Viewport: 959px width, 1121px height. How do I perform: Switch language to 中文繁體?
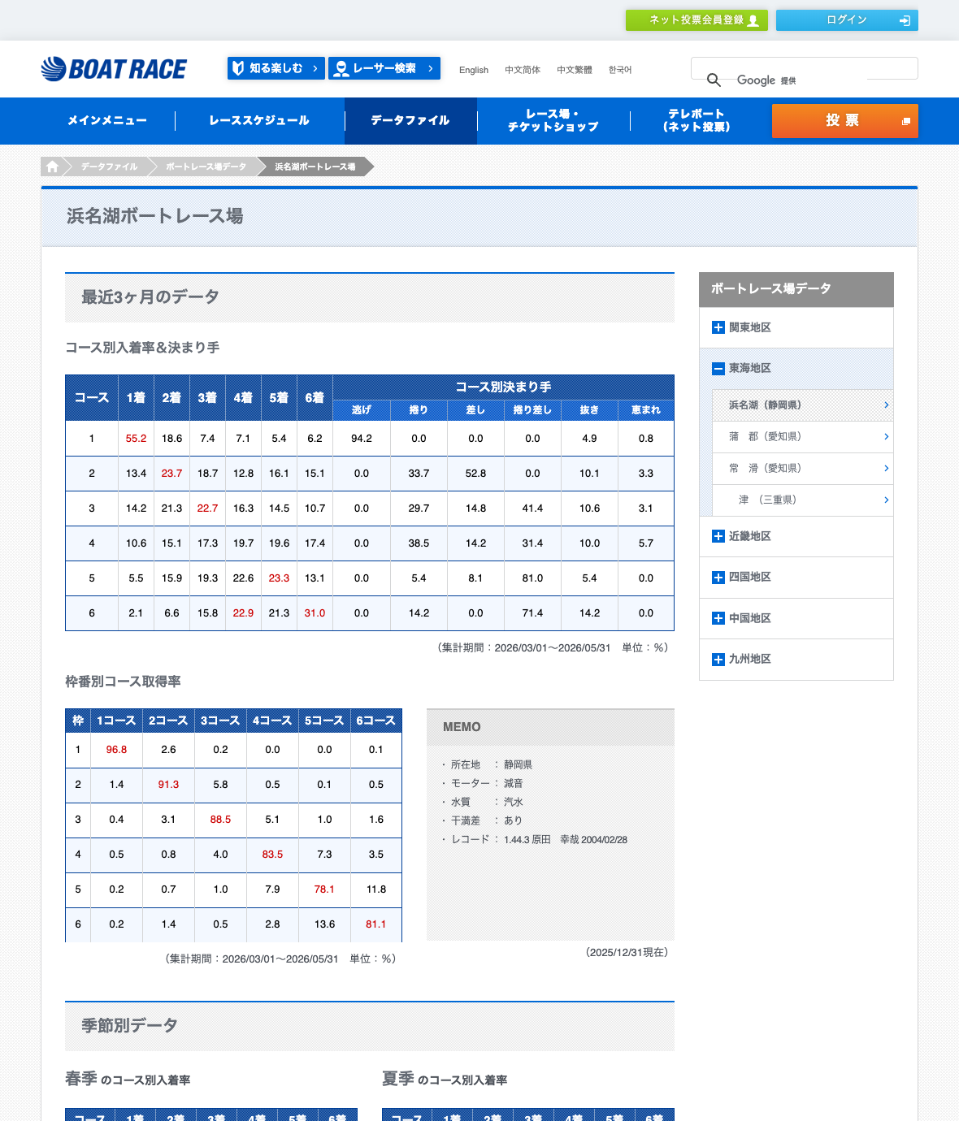[x=575, y=70]
